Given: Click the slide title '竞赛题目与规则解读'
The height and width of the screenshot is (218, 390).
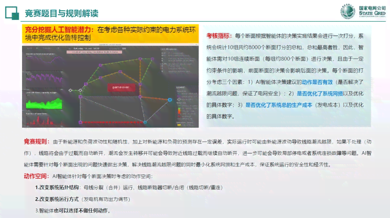Looking at the screenshot, I should 62,13.
